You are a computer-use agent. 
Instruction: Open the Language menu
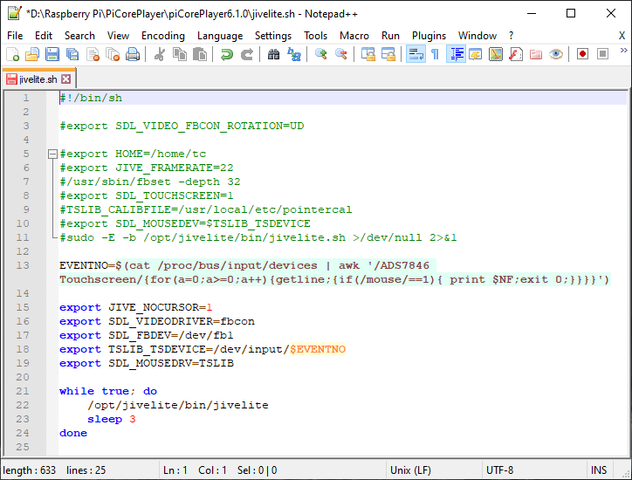[220, 36]
